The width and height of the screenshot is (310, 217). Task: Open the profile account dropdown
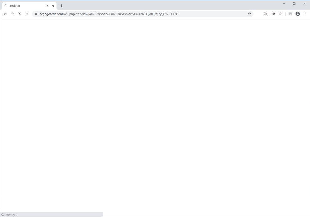tap(298, 14)
